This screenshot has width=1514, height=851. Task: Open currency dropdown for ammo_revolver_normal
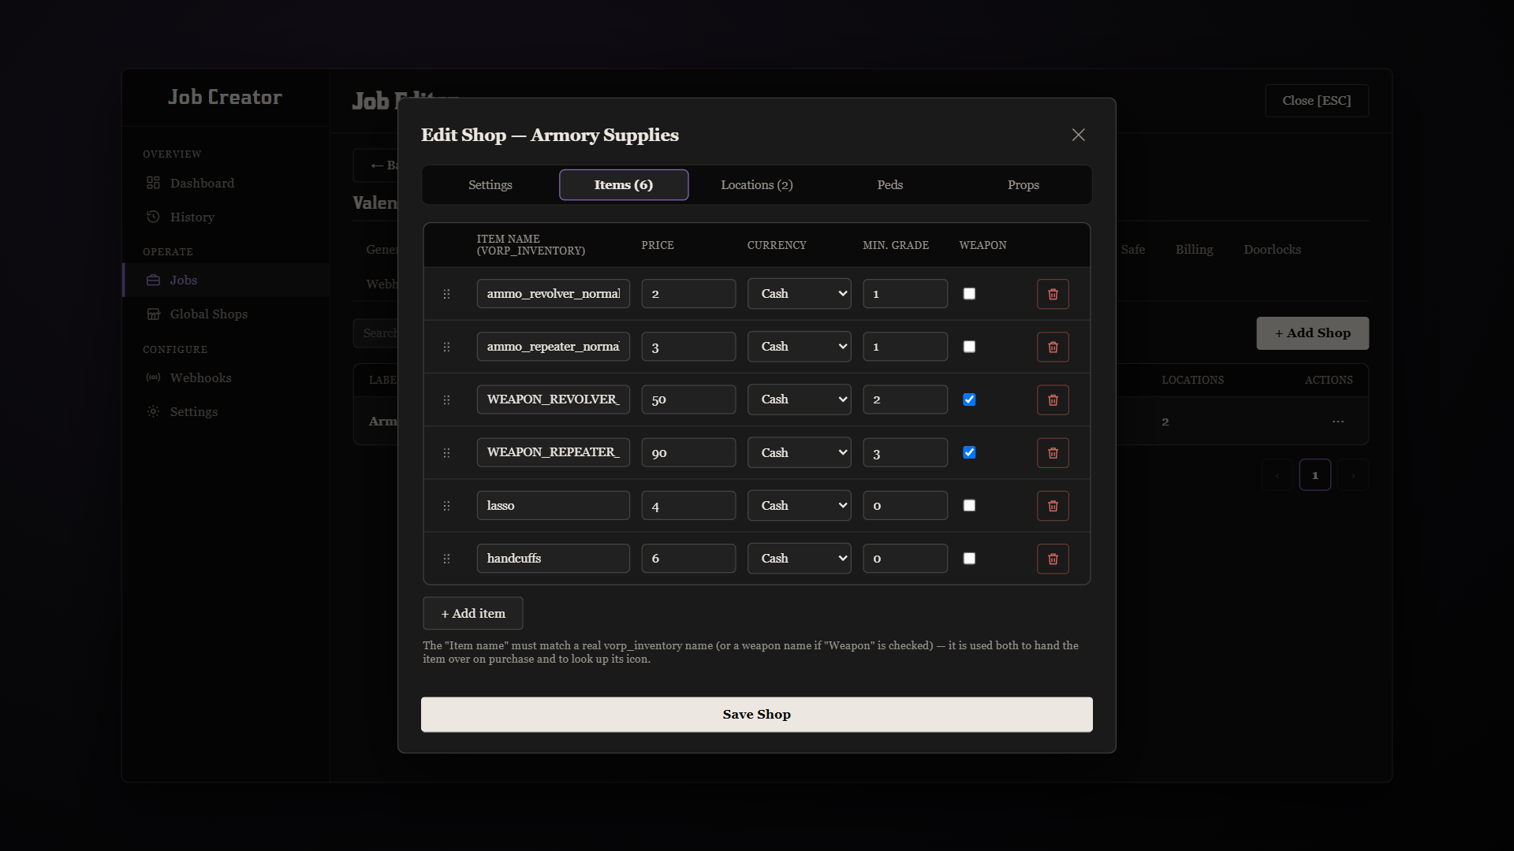point(799,294)
